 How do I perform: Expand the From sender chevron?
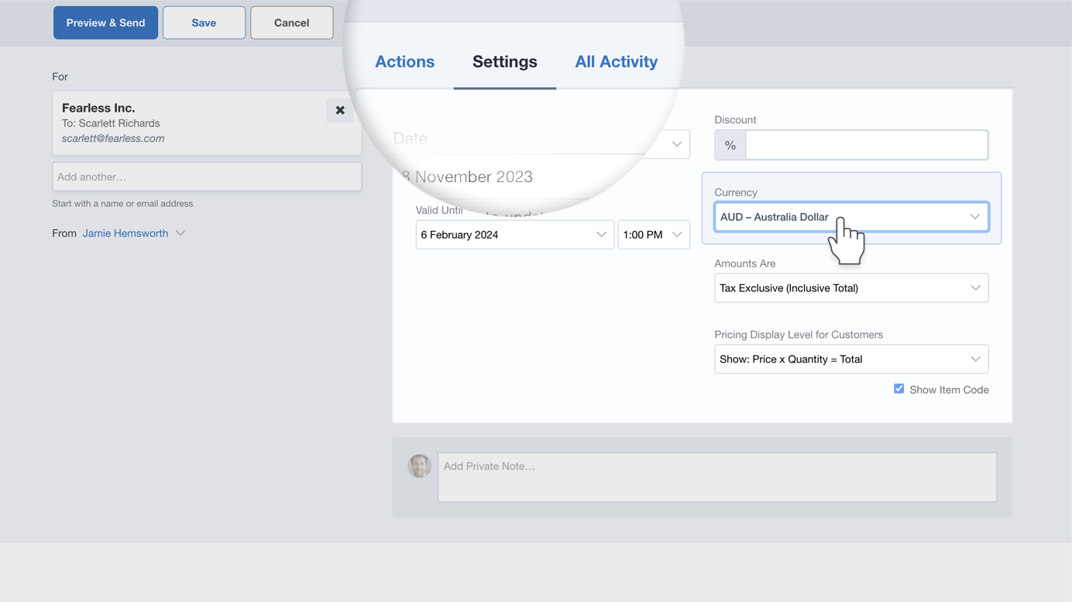point(180,233)
